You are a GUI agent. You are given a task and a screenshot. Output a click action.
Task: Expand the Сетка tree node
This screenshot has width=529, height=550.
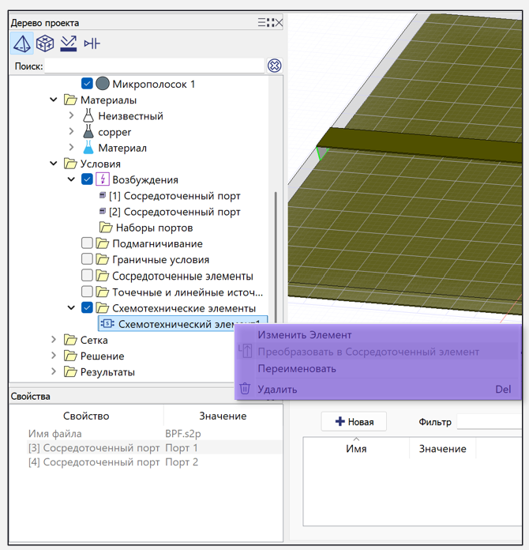[x=54, y=340]
